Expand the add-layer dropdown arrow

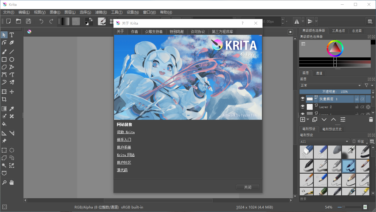pos(308,119)
